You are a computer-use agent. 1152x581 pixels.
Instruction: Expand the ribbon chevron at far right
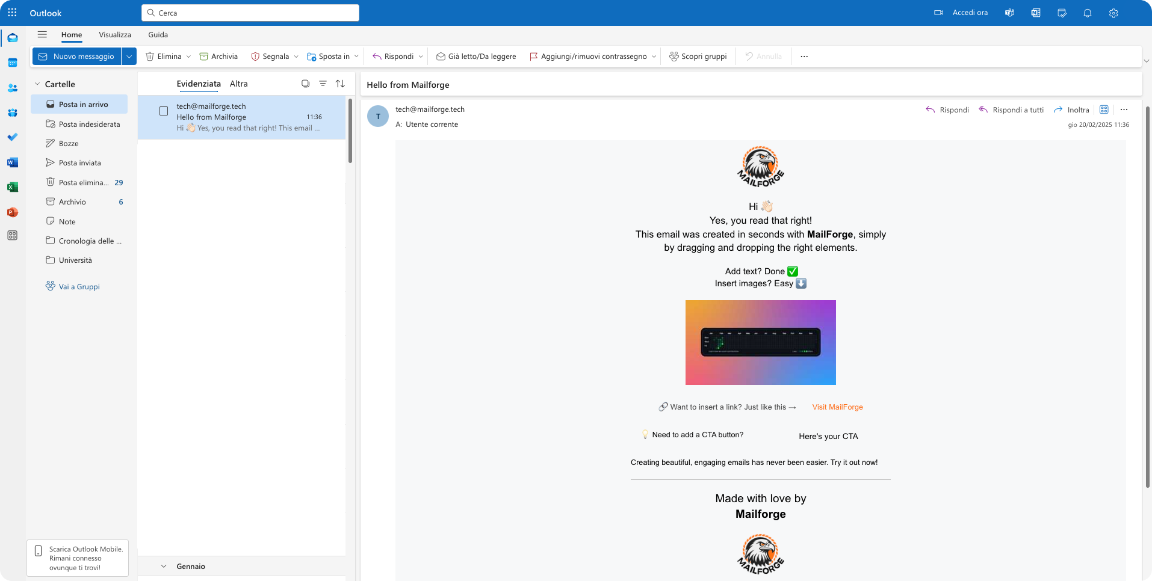pyautogui.click(x=1146, y=61)
